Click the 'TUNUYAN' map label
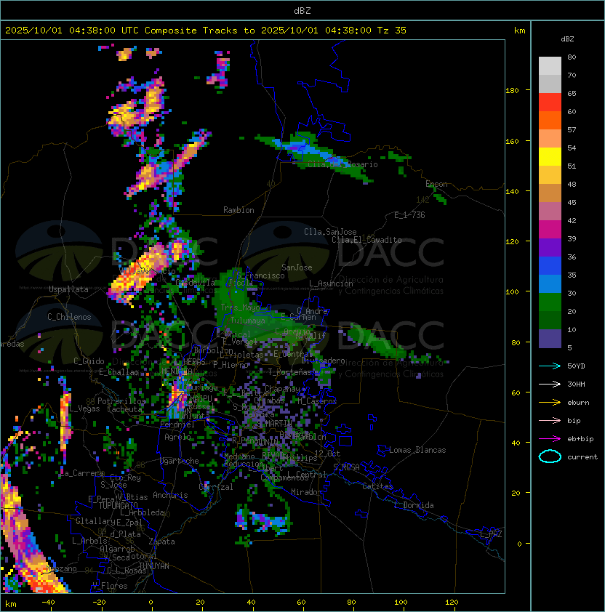The image size is (605, 612). (154, 566)
